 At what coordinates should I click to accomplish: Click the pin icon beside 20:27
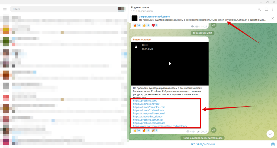pos(198,131)
